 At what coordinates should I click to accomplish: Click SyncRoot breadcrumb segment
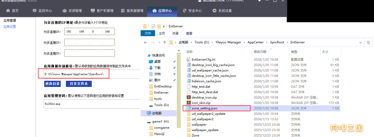(x=277, y=42)
